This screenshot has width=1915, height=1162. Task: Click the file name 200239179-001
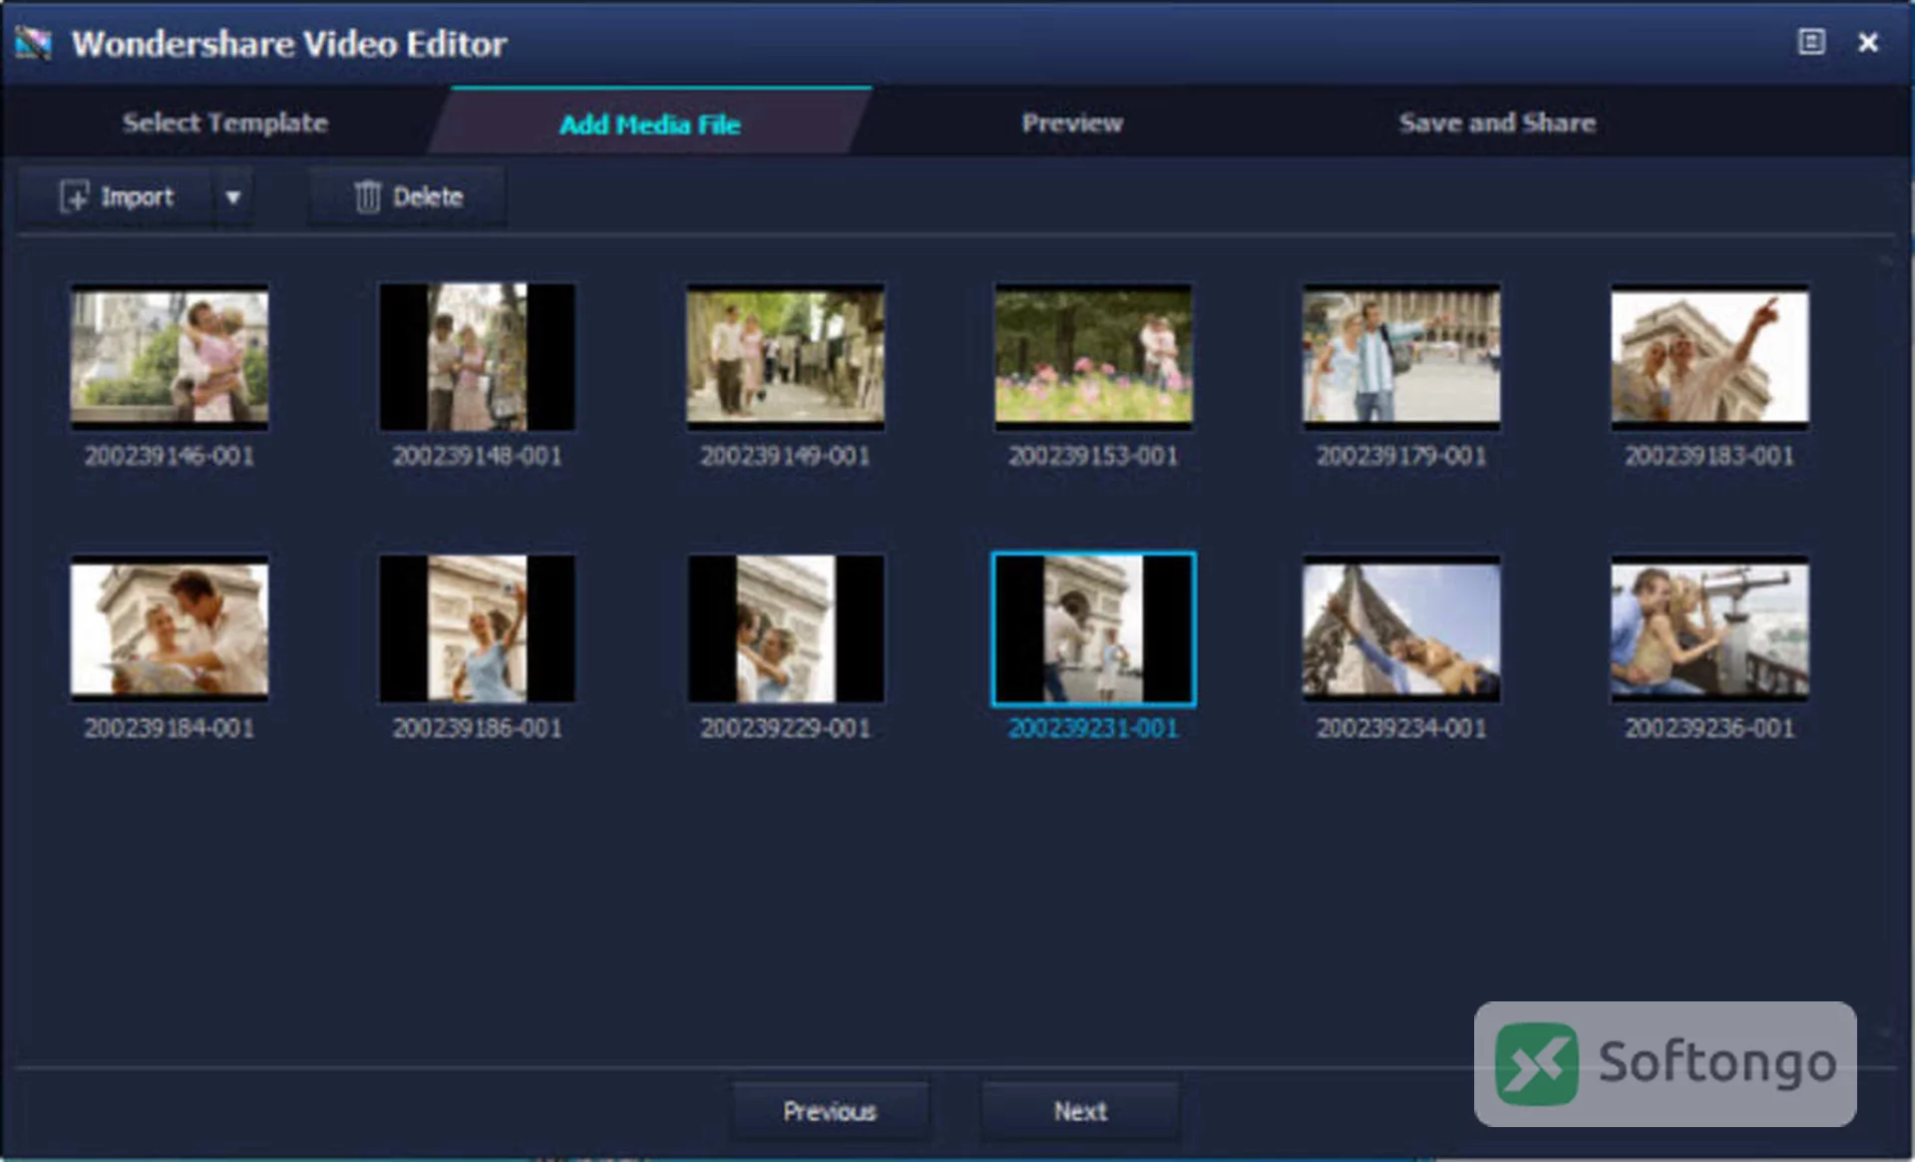tap(1401, 456)
